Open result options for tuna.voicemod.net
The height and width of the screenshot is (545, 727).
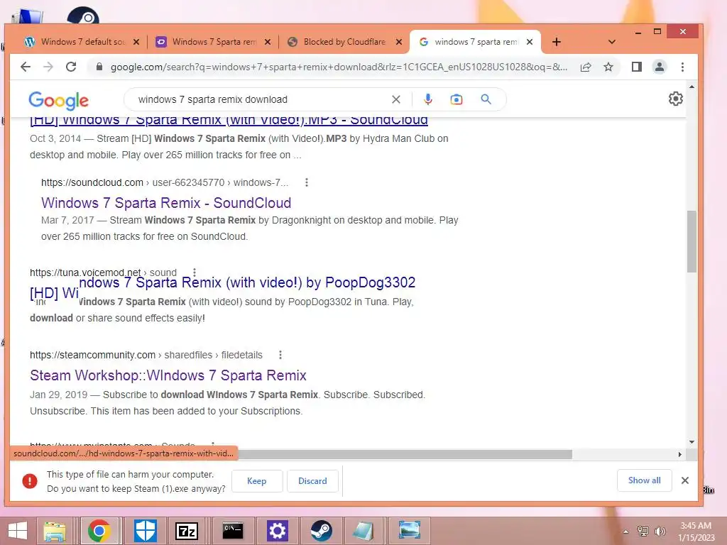pyautogui.click(x=195, y=272)
